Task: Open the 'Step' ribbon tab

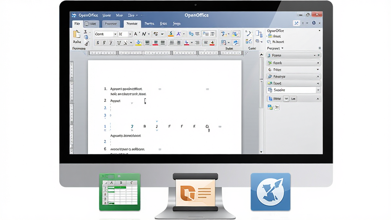Action: point(176,23)
